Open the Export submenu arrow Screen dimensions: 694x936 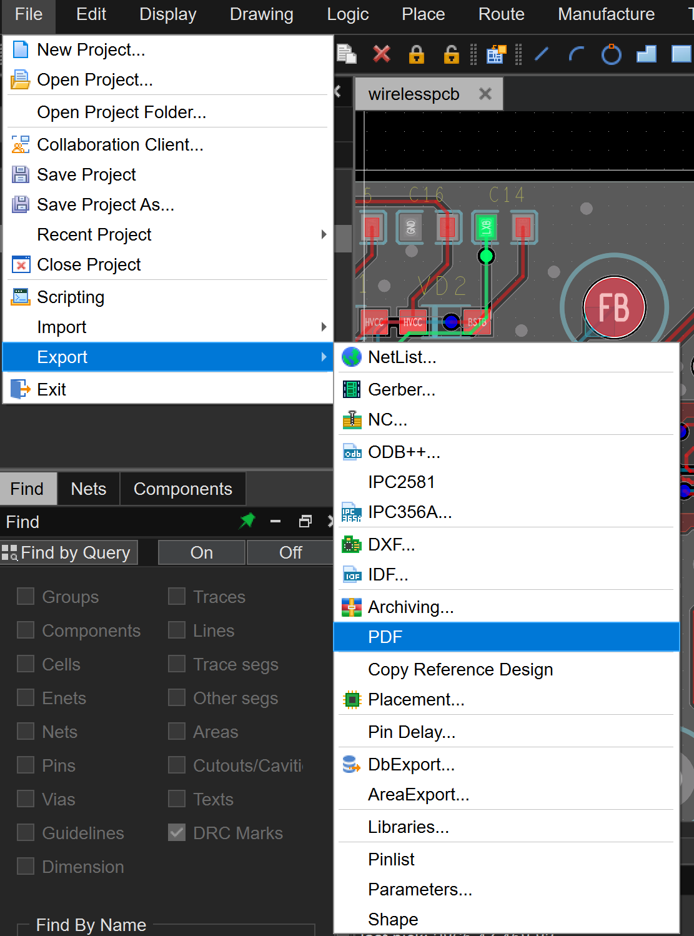tap(323, 357)
